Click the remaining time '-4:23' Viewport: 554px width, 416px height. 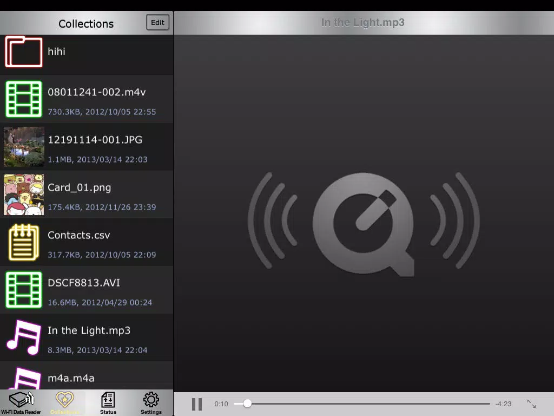[x=504, y=404]
